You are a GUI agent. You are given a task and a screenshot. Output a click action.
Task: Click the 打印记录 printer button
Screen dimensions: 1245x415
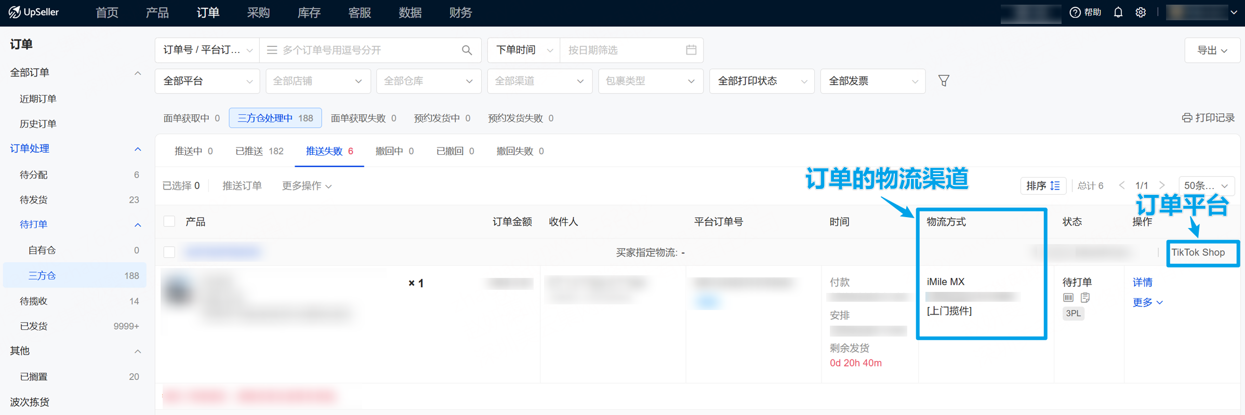[1208, 118]
